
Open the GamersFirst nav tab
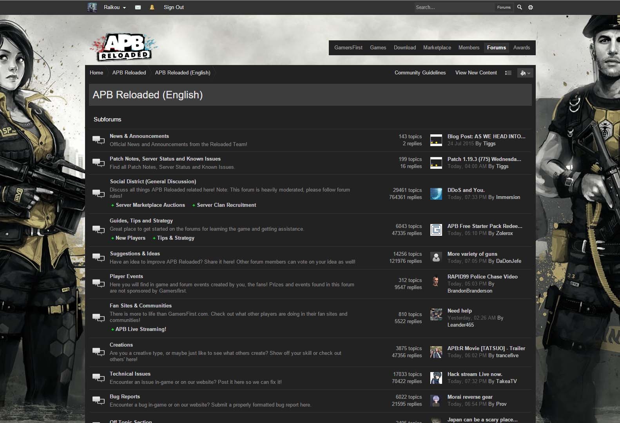[348, 48]
